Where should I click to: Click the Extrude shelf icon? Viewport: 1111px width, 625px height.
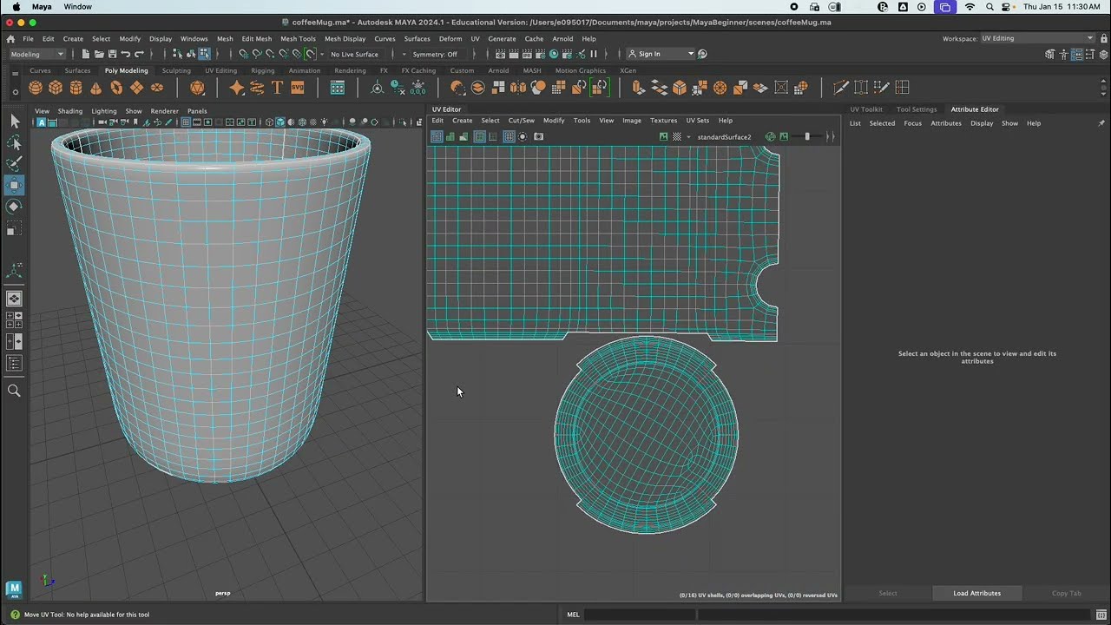coord(639,88)
